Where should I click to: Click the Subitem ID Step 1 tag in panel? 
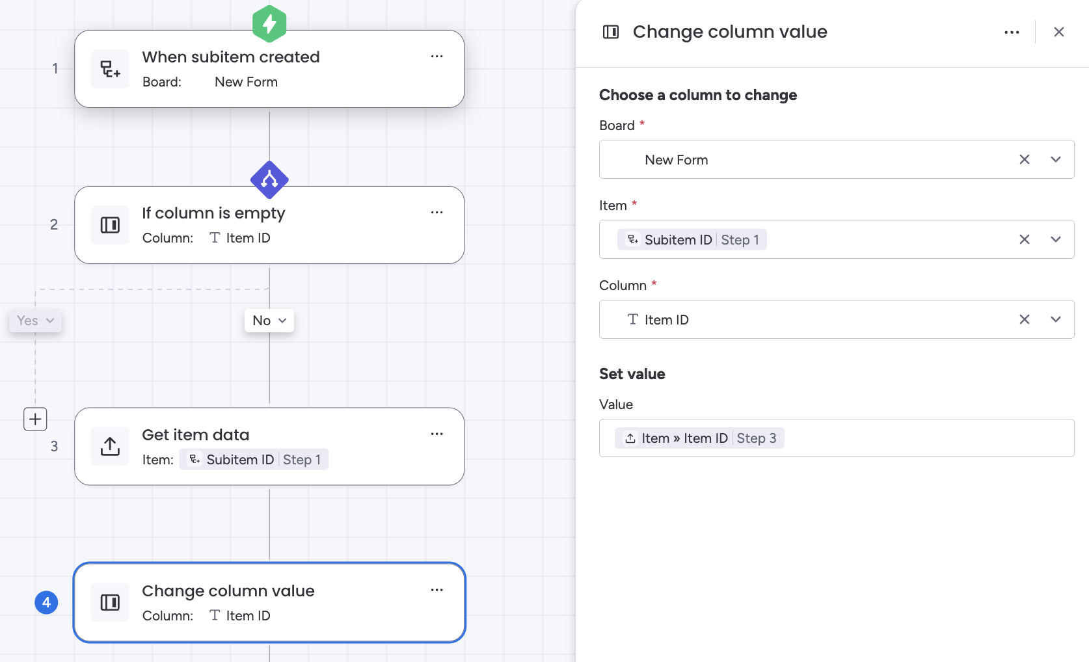692,240
